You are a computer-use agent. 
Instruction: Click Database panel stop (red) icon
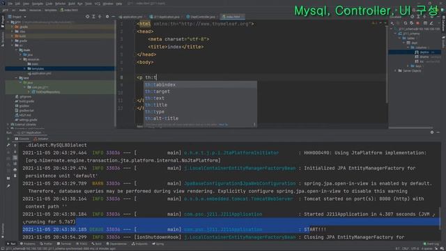[418, 23]
